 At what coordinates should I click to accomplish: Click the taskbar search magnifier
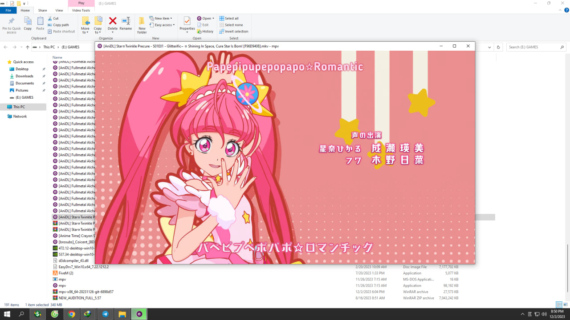(x=21, y=314)
